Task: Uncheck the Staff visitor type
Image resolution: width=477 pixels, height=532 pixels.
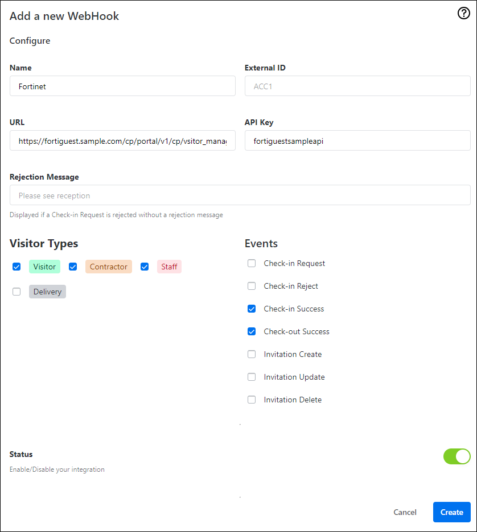Action: 144,266
